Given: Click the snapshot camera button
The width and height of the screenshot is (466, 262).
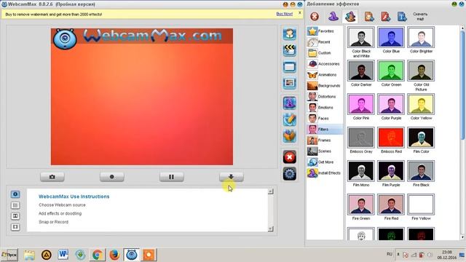Looking at the screenshot, I should (x=52, y=177).
